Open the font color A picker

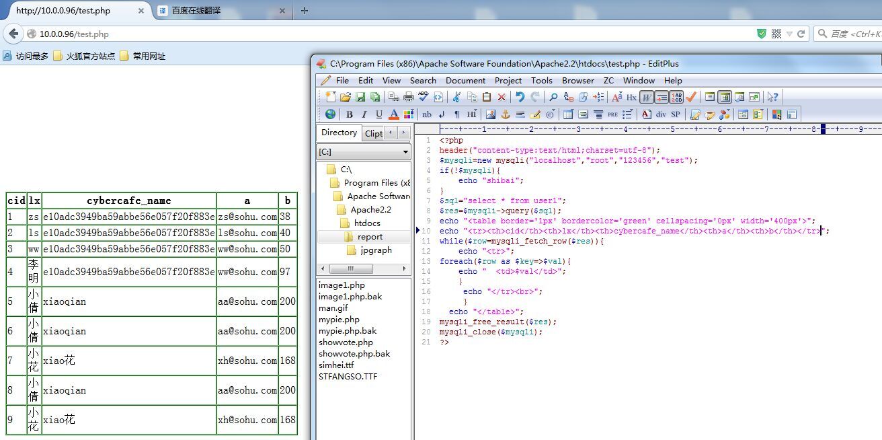click(x=394, y=114)
